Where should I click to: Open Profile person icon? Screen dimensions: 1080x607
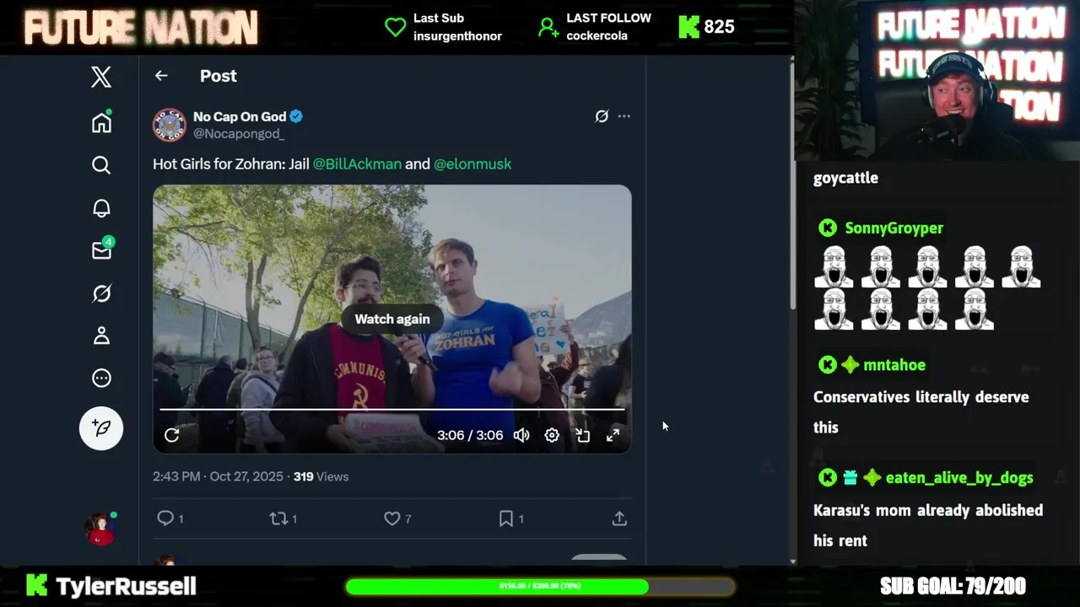point(101,336)
